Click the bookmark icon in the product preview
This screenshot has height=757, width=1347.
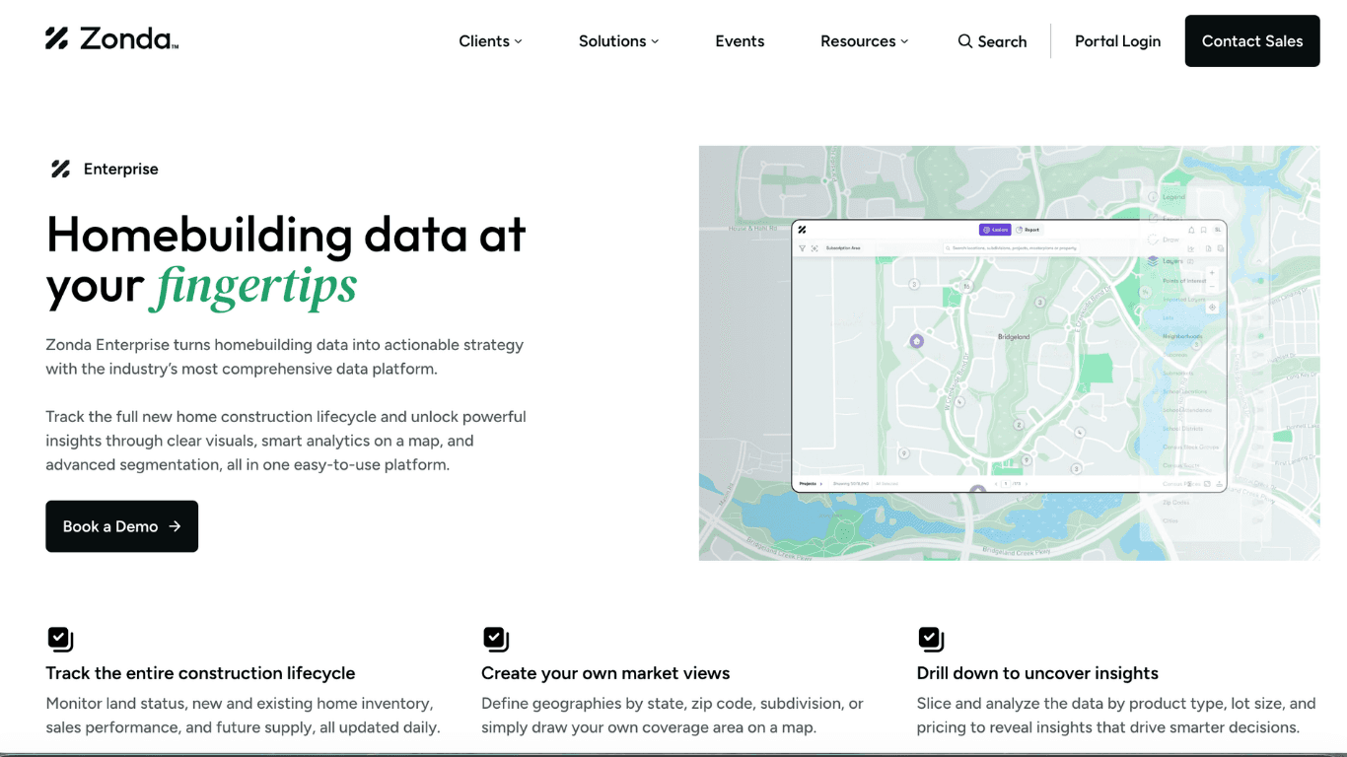pyautogui.click(x=1203, y=230)
